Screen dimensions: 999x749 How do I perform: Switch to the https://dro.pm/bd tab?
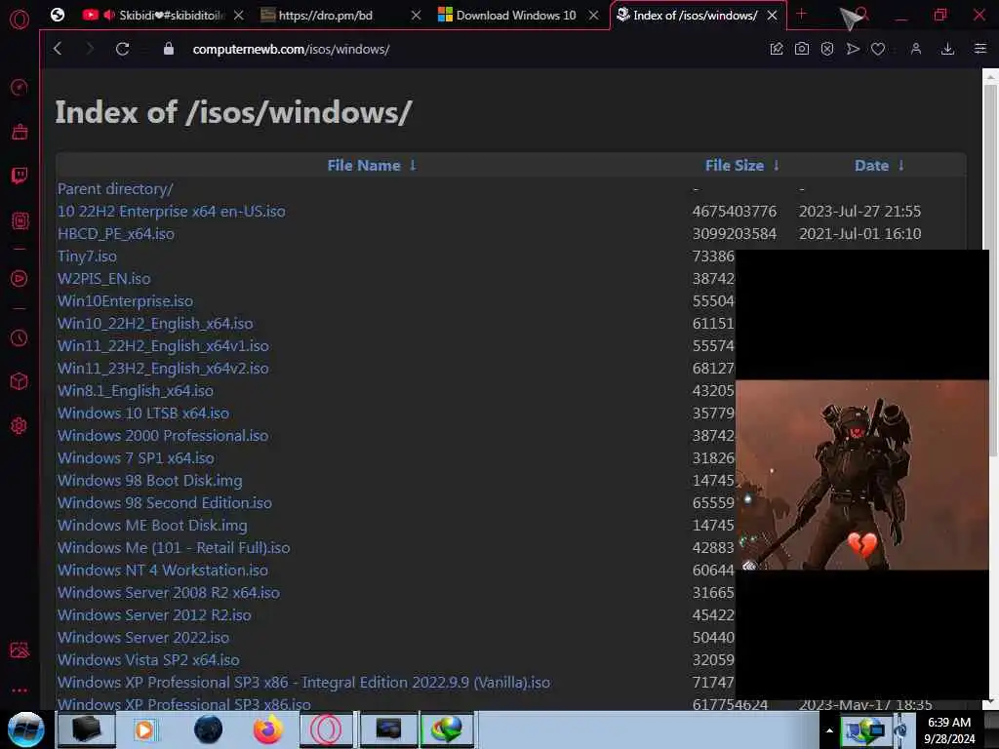coord(340,16)
